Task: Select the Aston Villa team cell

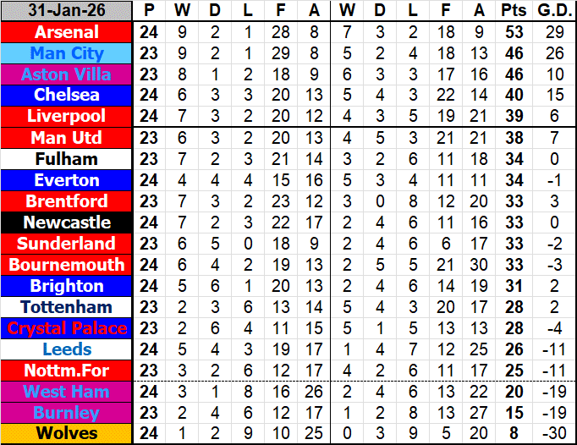Action: (67, 74)
